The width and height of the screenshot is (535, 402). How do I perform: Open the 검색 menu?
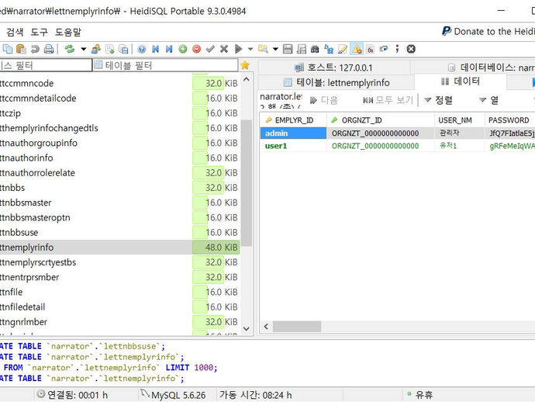tap(15, 32)
